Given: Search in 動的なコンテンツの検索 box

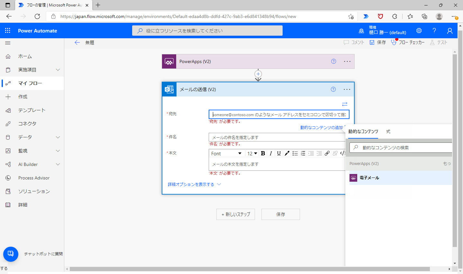Looking at the screenshot, I should click(x=401, y=148).
